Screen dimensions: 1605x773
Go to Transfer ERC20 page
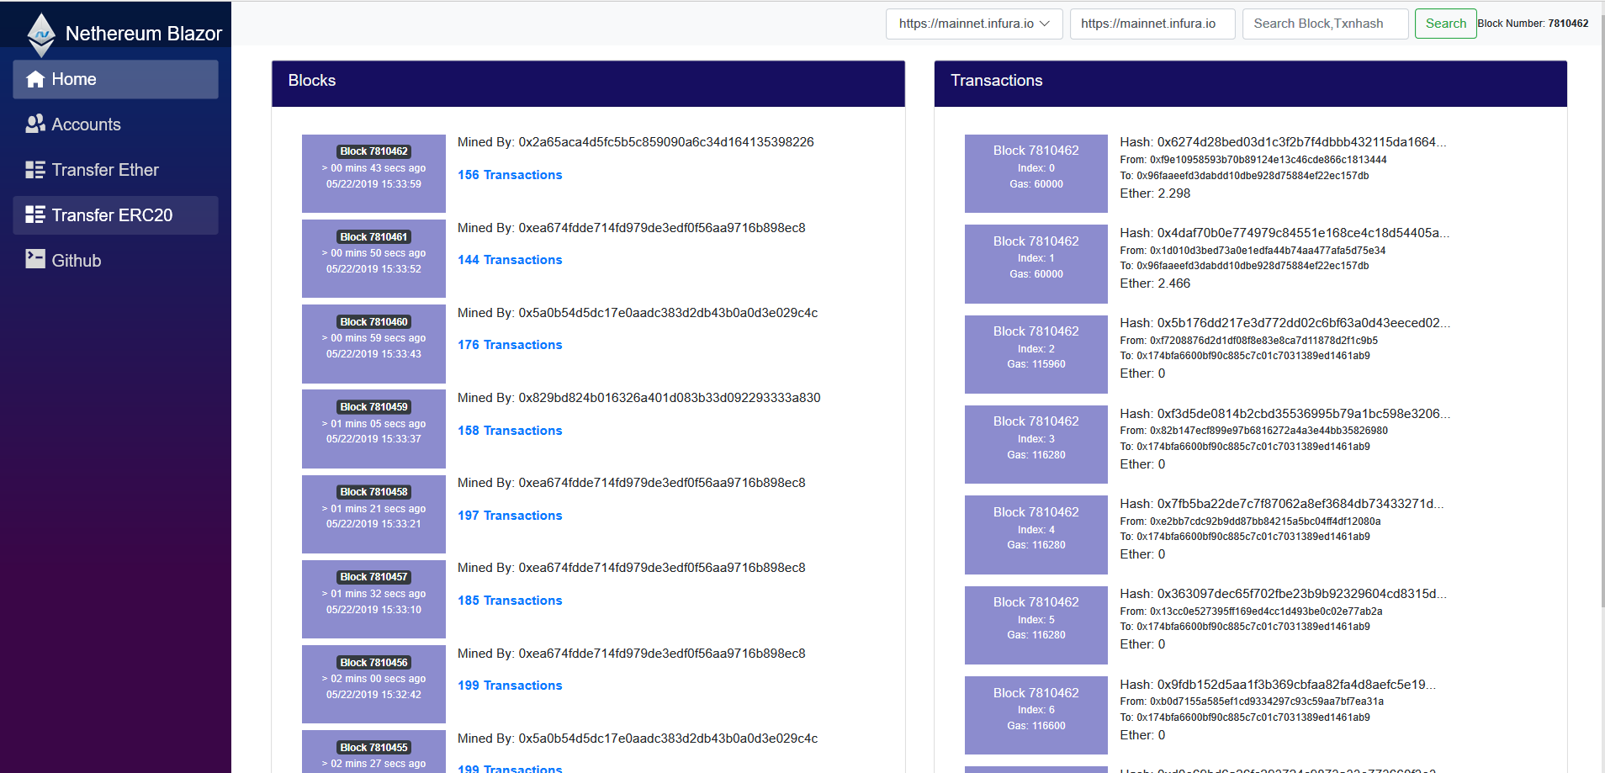(112, 215)
